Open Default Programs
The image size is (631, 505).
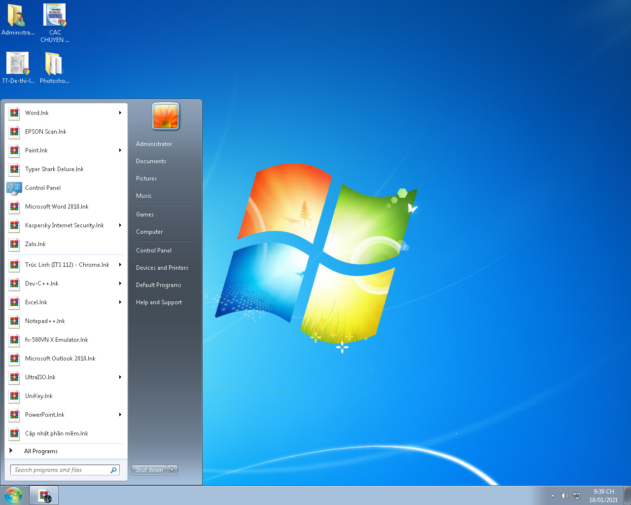[159, 285]
